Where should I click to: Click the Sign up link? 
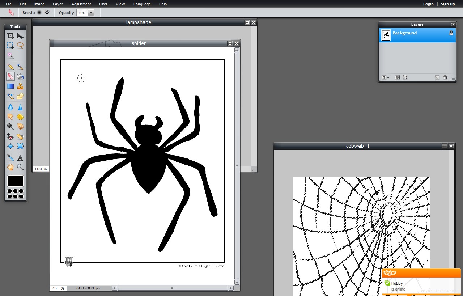[448, 4]
